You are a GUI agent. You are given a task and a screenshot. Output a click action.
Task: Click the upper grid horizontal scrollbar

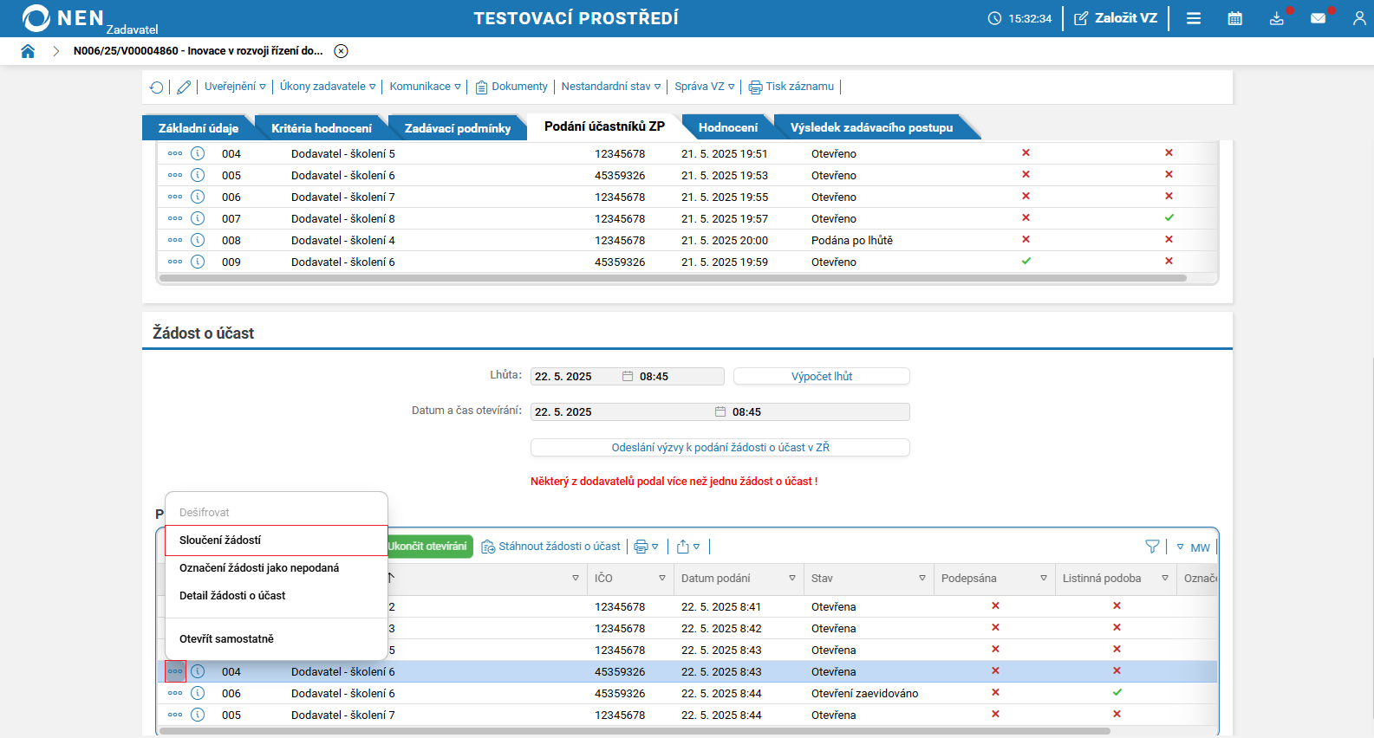point(673,279)
